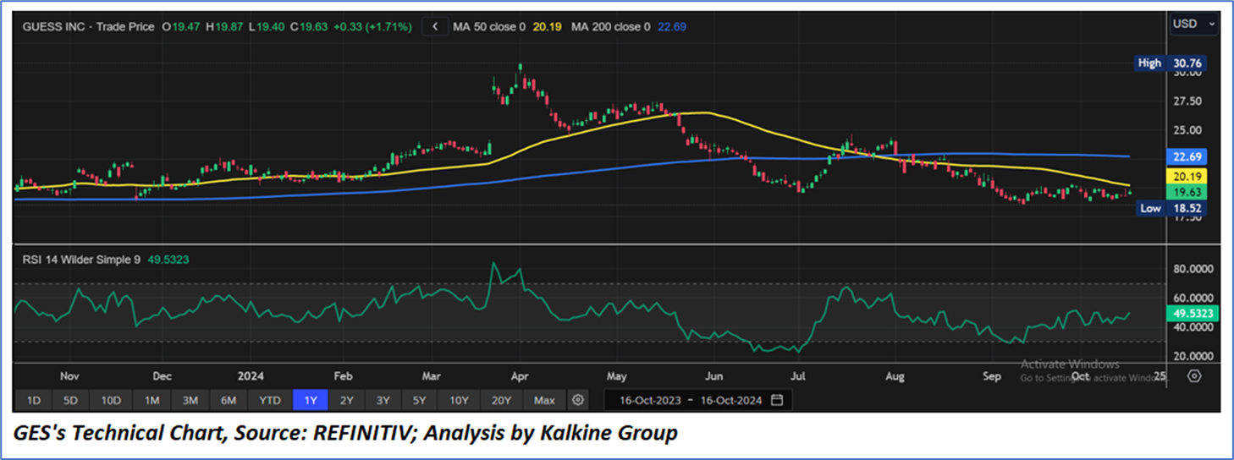This screenshot has width=1234, height=460.
Task: Click the 2024 label on time axis
Action: (250, 375)
